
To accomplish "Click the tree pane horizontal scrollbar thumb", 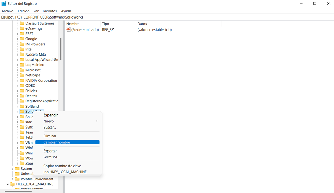I will click(18, 191).
